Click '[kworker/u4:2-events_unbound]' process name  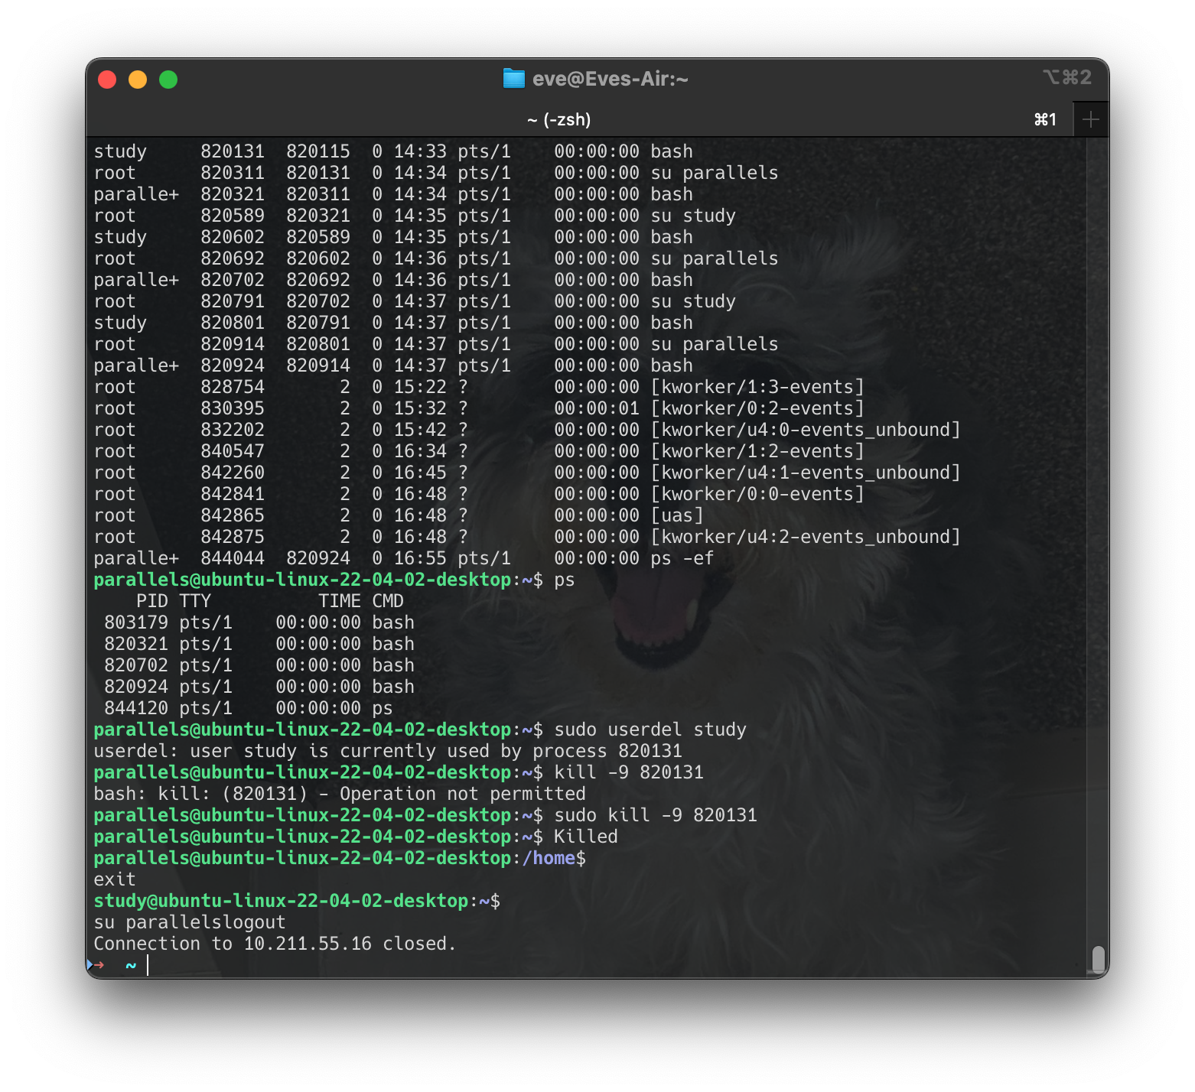tap(806, 537)
